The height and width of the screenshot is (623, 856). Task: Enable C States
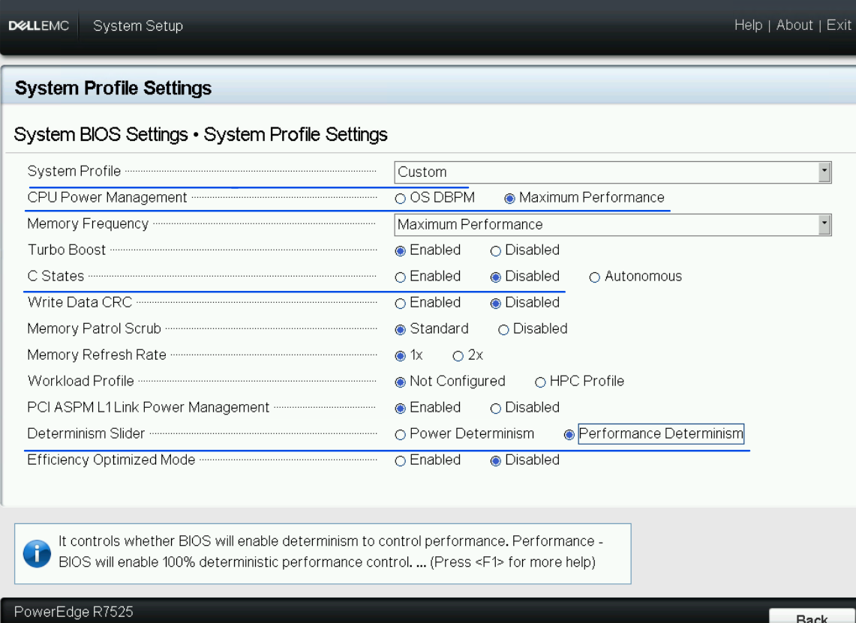pos(400,277)
